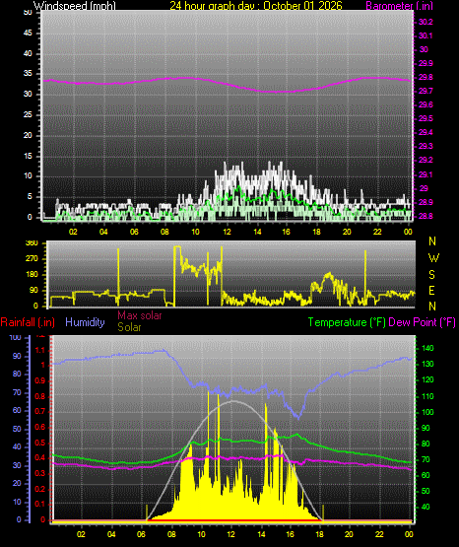The height and width of the screenshot is (547, 459).
Task: Select the Temperature (°F) legend label
Action: pos(347,322)
